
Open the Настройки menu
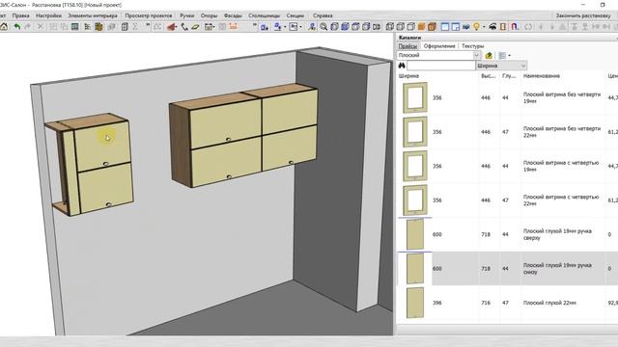(48, 15)
